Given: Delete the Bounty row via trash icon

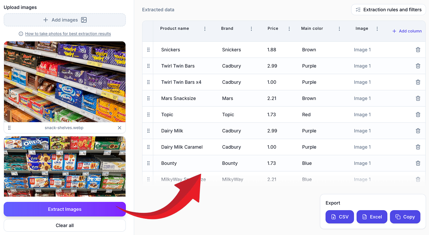Looking at the screenshot, I should (x=418, y=163).
